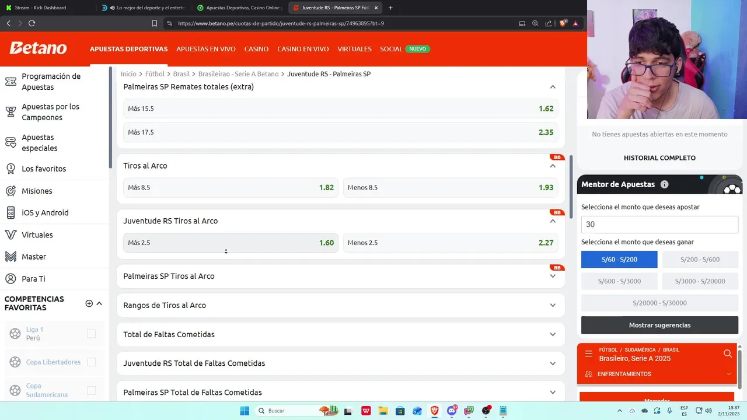This screenshot has width=747, height=420.
Task: Bet on Más 15.5 at 1.62
Action: tap(341, 108)
